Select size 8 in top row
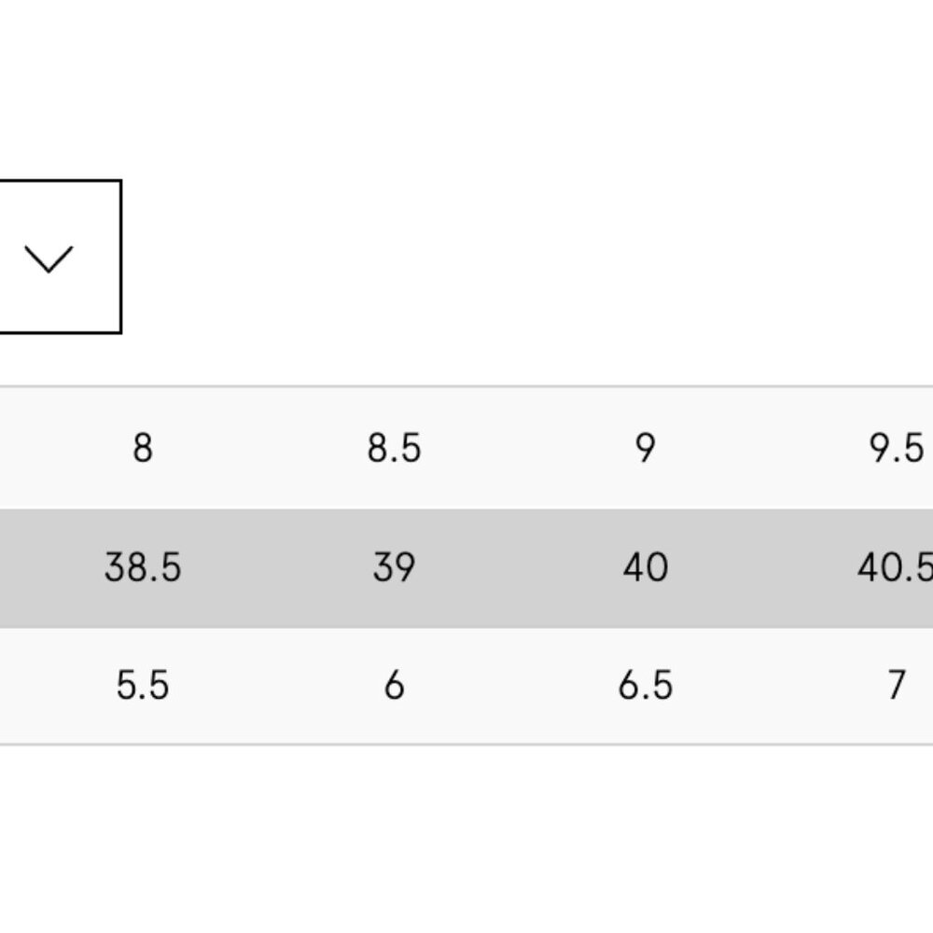 point(142,449)
